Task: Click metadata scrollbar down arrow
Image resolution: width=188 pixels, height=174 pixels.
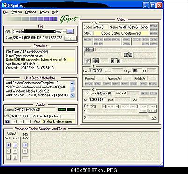Action: 72,95
